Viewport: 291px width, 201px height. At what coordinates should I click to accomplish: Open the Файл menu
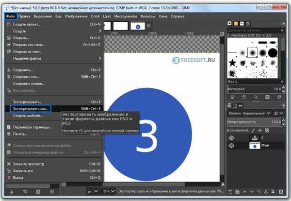coord(10,17)
